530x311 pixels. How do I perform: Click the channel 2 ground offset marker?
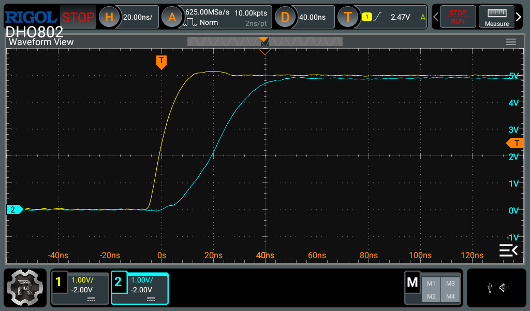tap(14, 209)
